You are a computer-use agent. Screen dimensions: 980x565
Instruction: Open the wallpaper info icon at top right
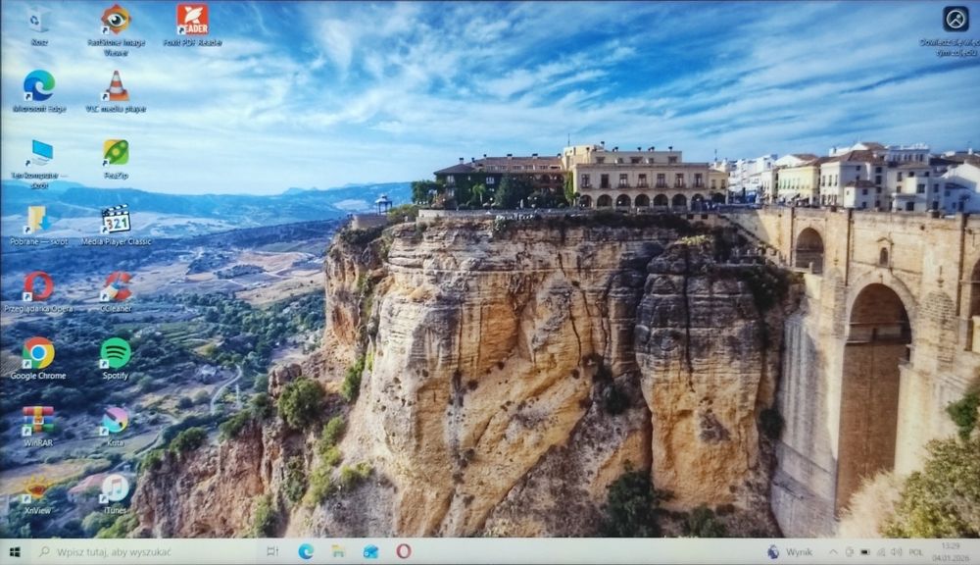pyautogui.click(x=955, y=30)
